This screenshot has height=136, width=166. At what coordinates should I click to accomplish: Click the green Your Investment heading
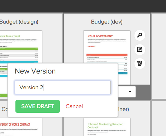(x=10, y=36)
